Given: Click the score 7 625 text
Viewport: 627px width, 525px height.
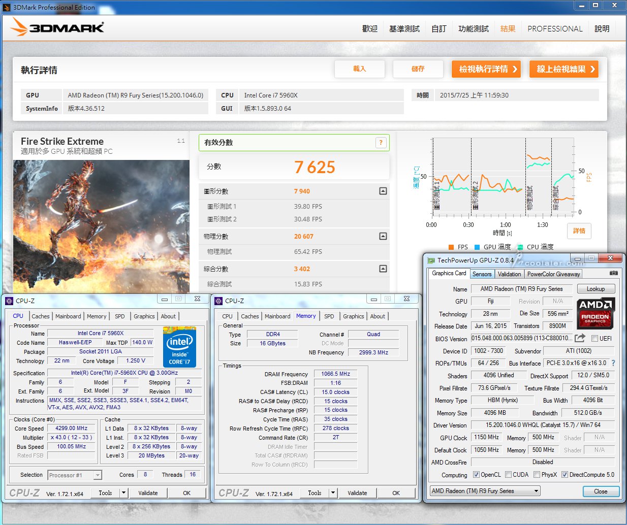Looking at the screenshot, I should [315, 167].
